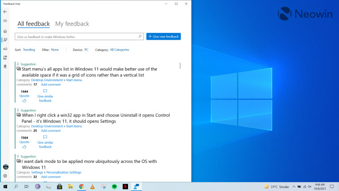Switch to the My feedback tab

click(72, 24)
